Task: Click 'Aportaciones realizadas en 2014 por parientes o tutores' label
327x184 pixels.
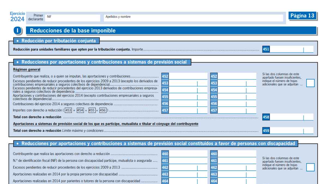Action: click(77, 181)
